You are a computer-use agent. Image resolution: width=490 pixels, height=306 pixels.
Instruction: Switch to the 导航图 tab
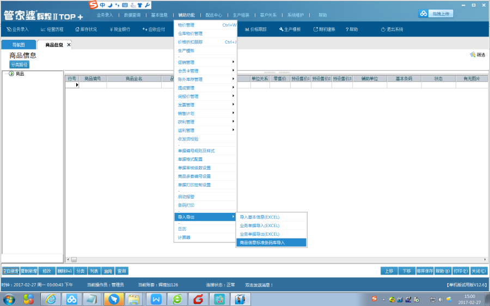point(19,45)
